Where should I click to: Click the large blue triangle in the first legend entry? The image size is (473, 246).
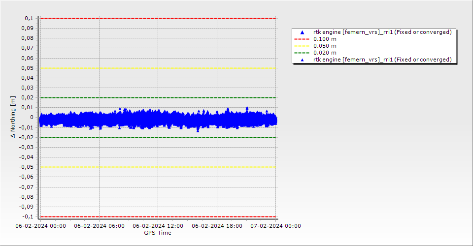(x=303, y=32)
